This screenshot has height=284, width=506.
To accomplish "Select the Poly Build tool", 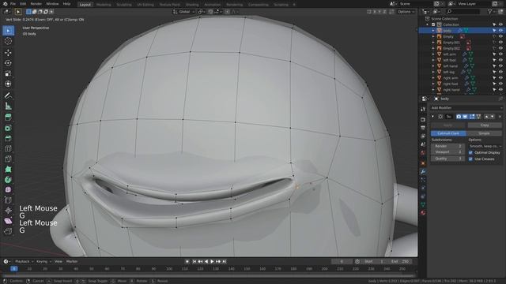I will (x=9, y=170).
